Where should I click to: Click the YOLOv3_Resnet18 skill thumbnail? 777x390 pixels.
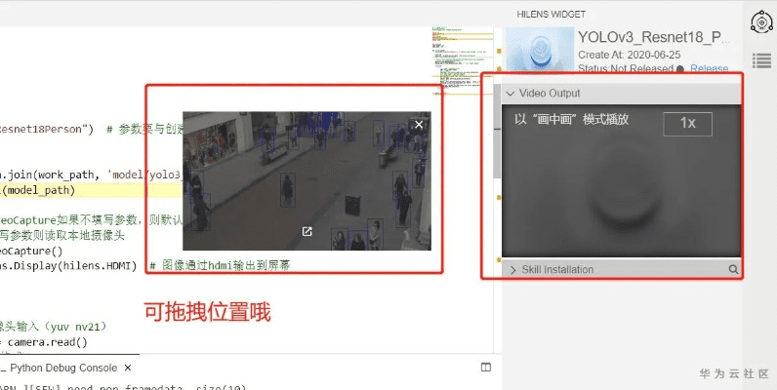(x=540, y=50)
